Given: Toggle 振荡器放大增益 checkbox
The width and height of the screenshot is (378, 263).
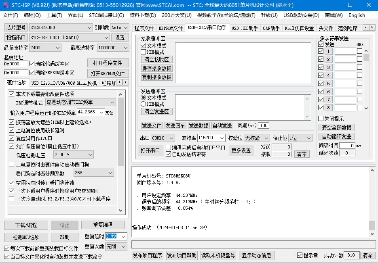Looking at the screenshot, I should [11, 122].
